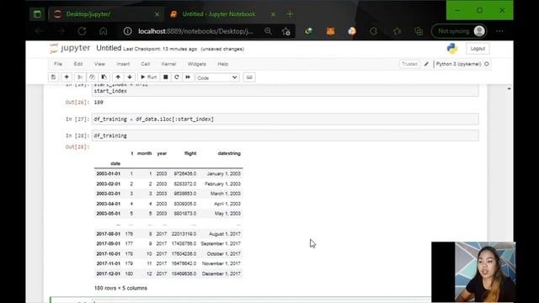The width and height of the screenshot is (539, 303).
Task: Click the pencil edit mode icon
Action: [427, 64]
